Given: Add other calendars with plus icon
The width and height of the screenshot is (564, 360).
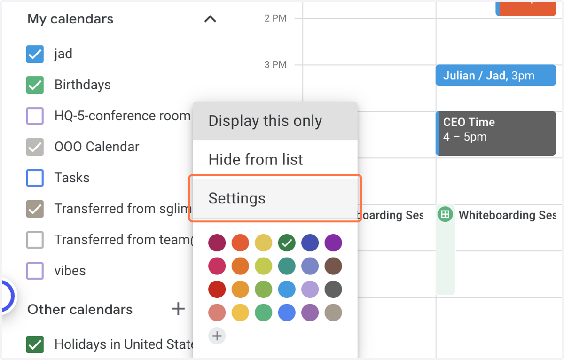Looking at the screenshot, I should pyautogui.click(x=178, y=309).
